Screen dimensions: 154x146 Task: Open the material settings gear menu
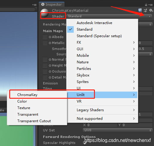point(151,10)
